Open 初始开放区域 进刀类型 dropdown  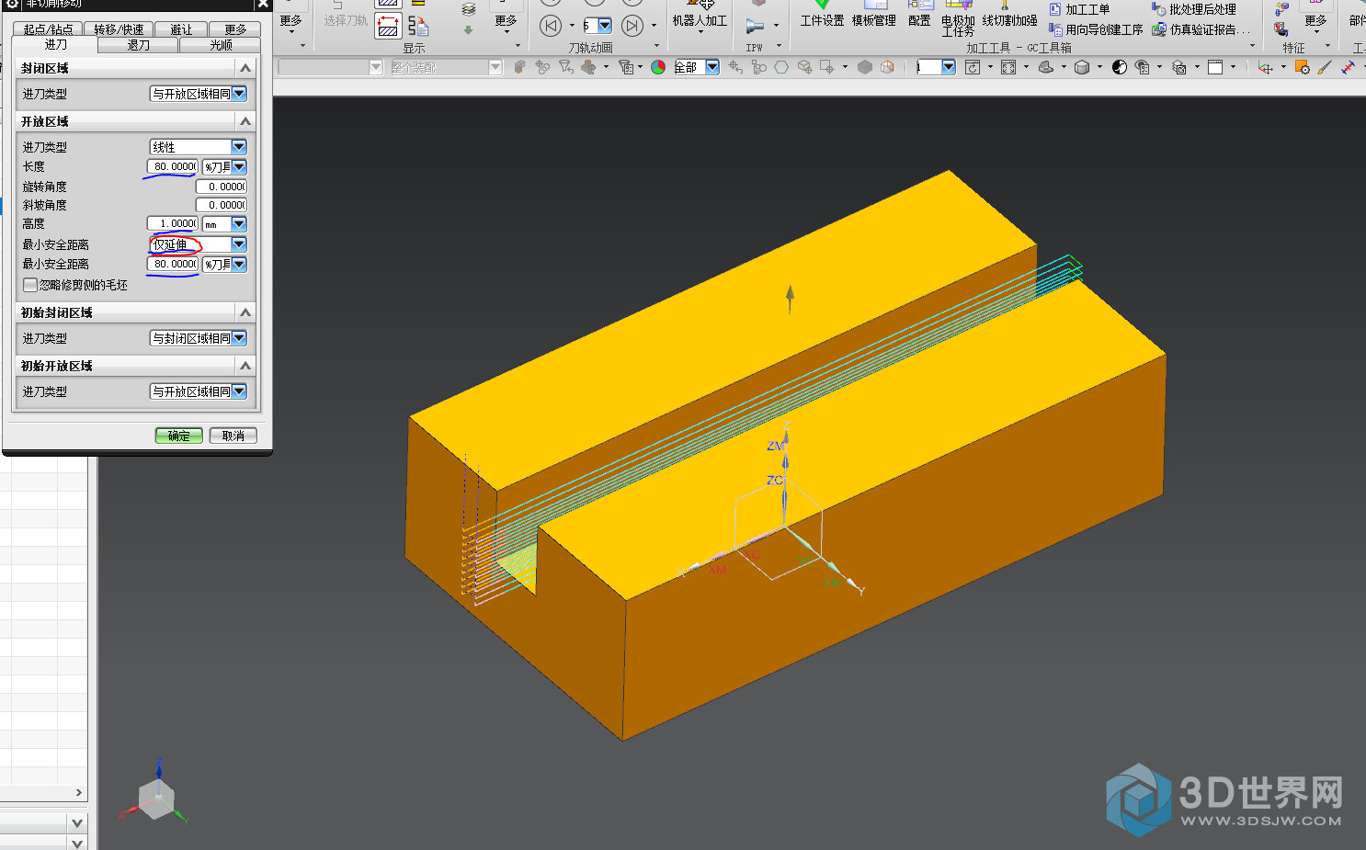pyautogui.click(x=199, y=391)
